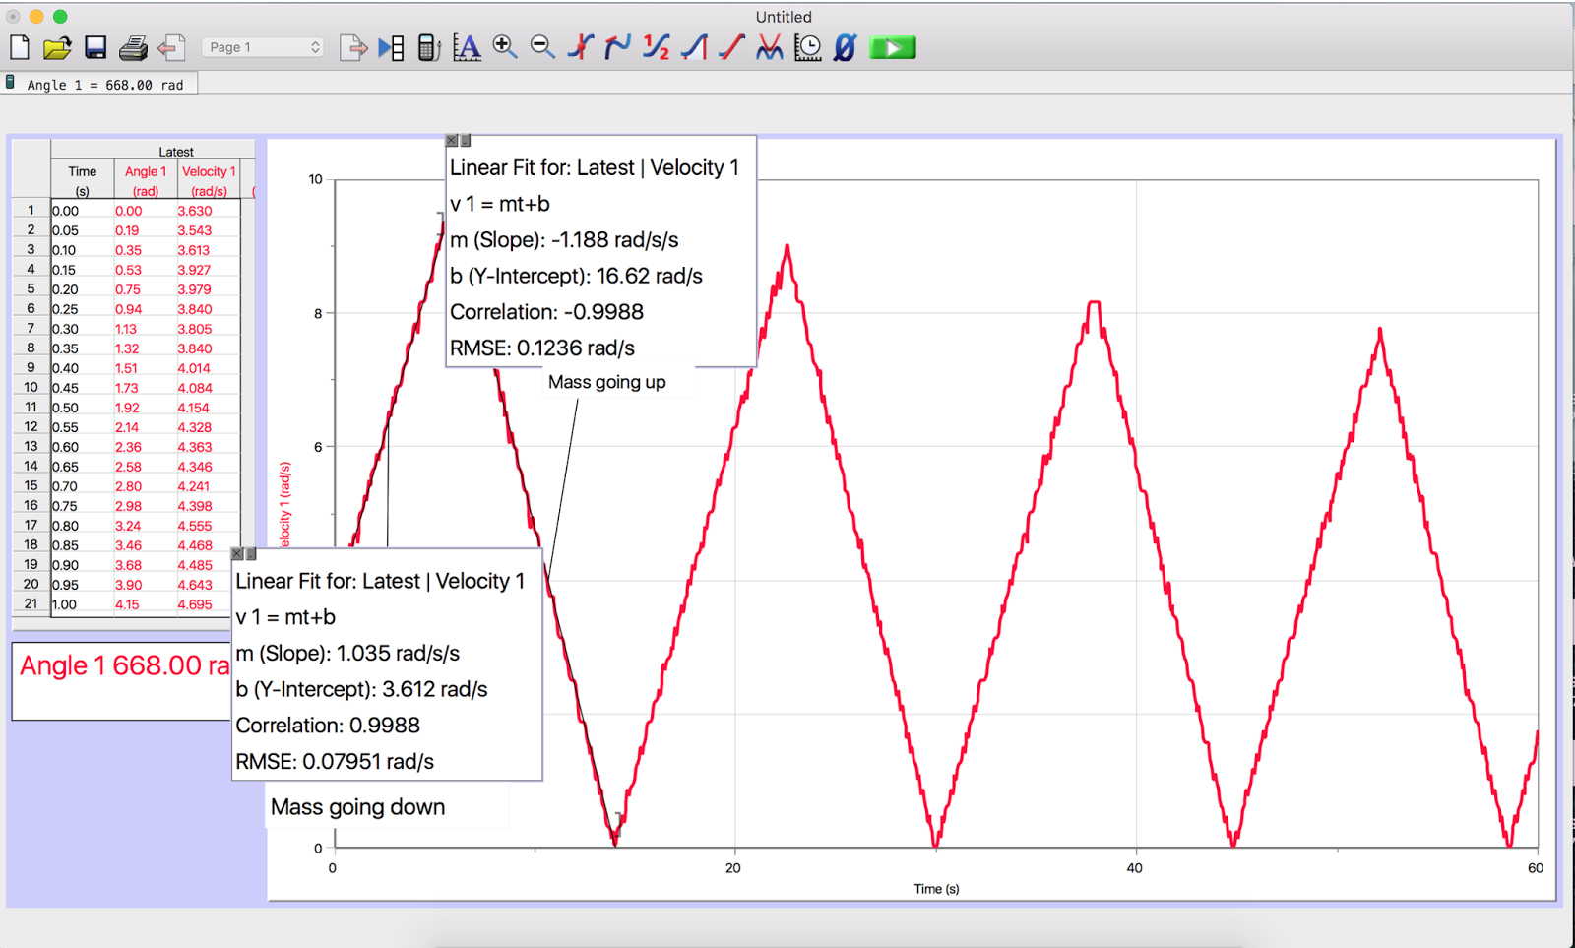This screenshot has width=1575, height=948.
Task: Click 'RMSE: 0.1236 rad/s' line
Action: click(542, 348)
